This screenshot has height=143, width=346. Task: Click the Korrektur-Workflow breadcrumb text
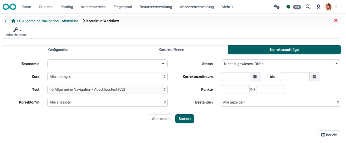(103, 21)
